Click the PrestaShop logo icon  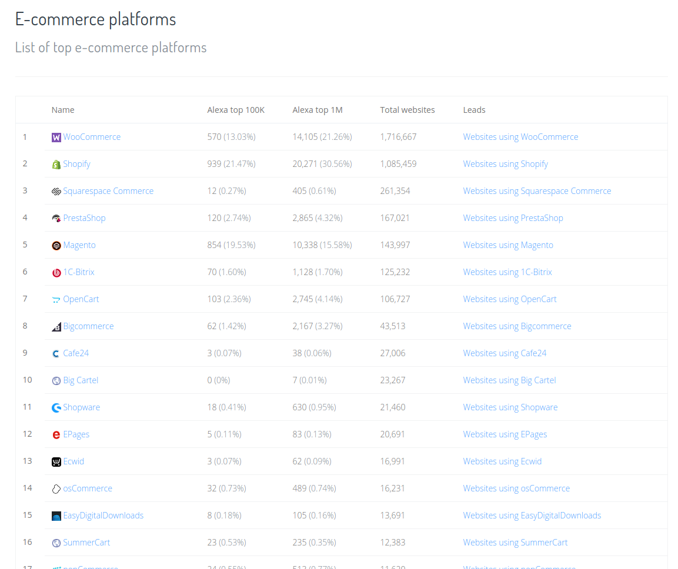tap(56, 219)
